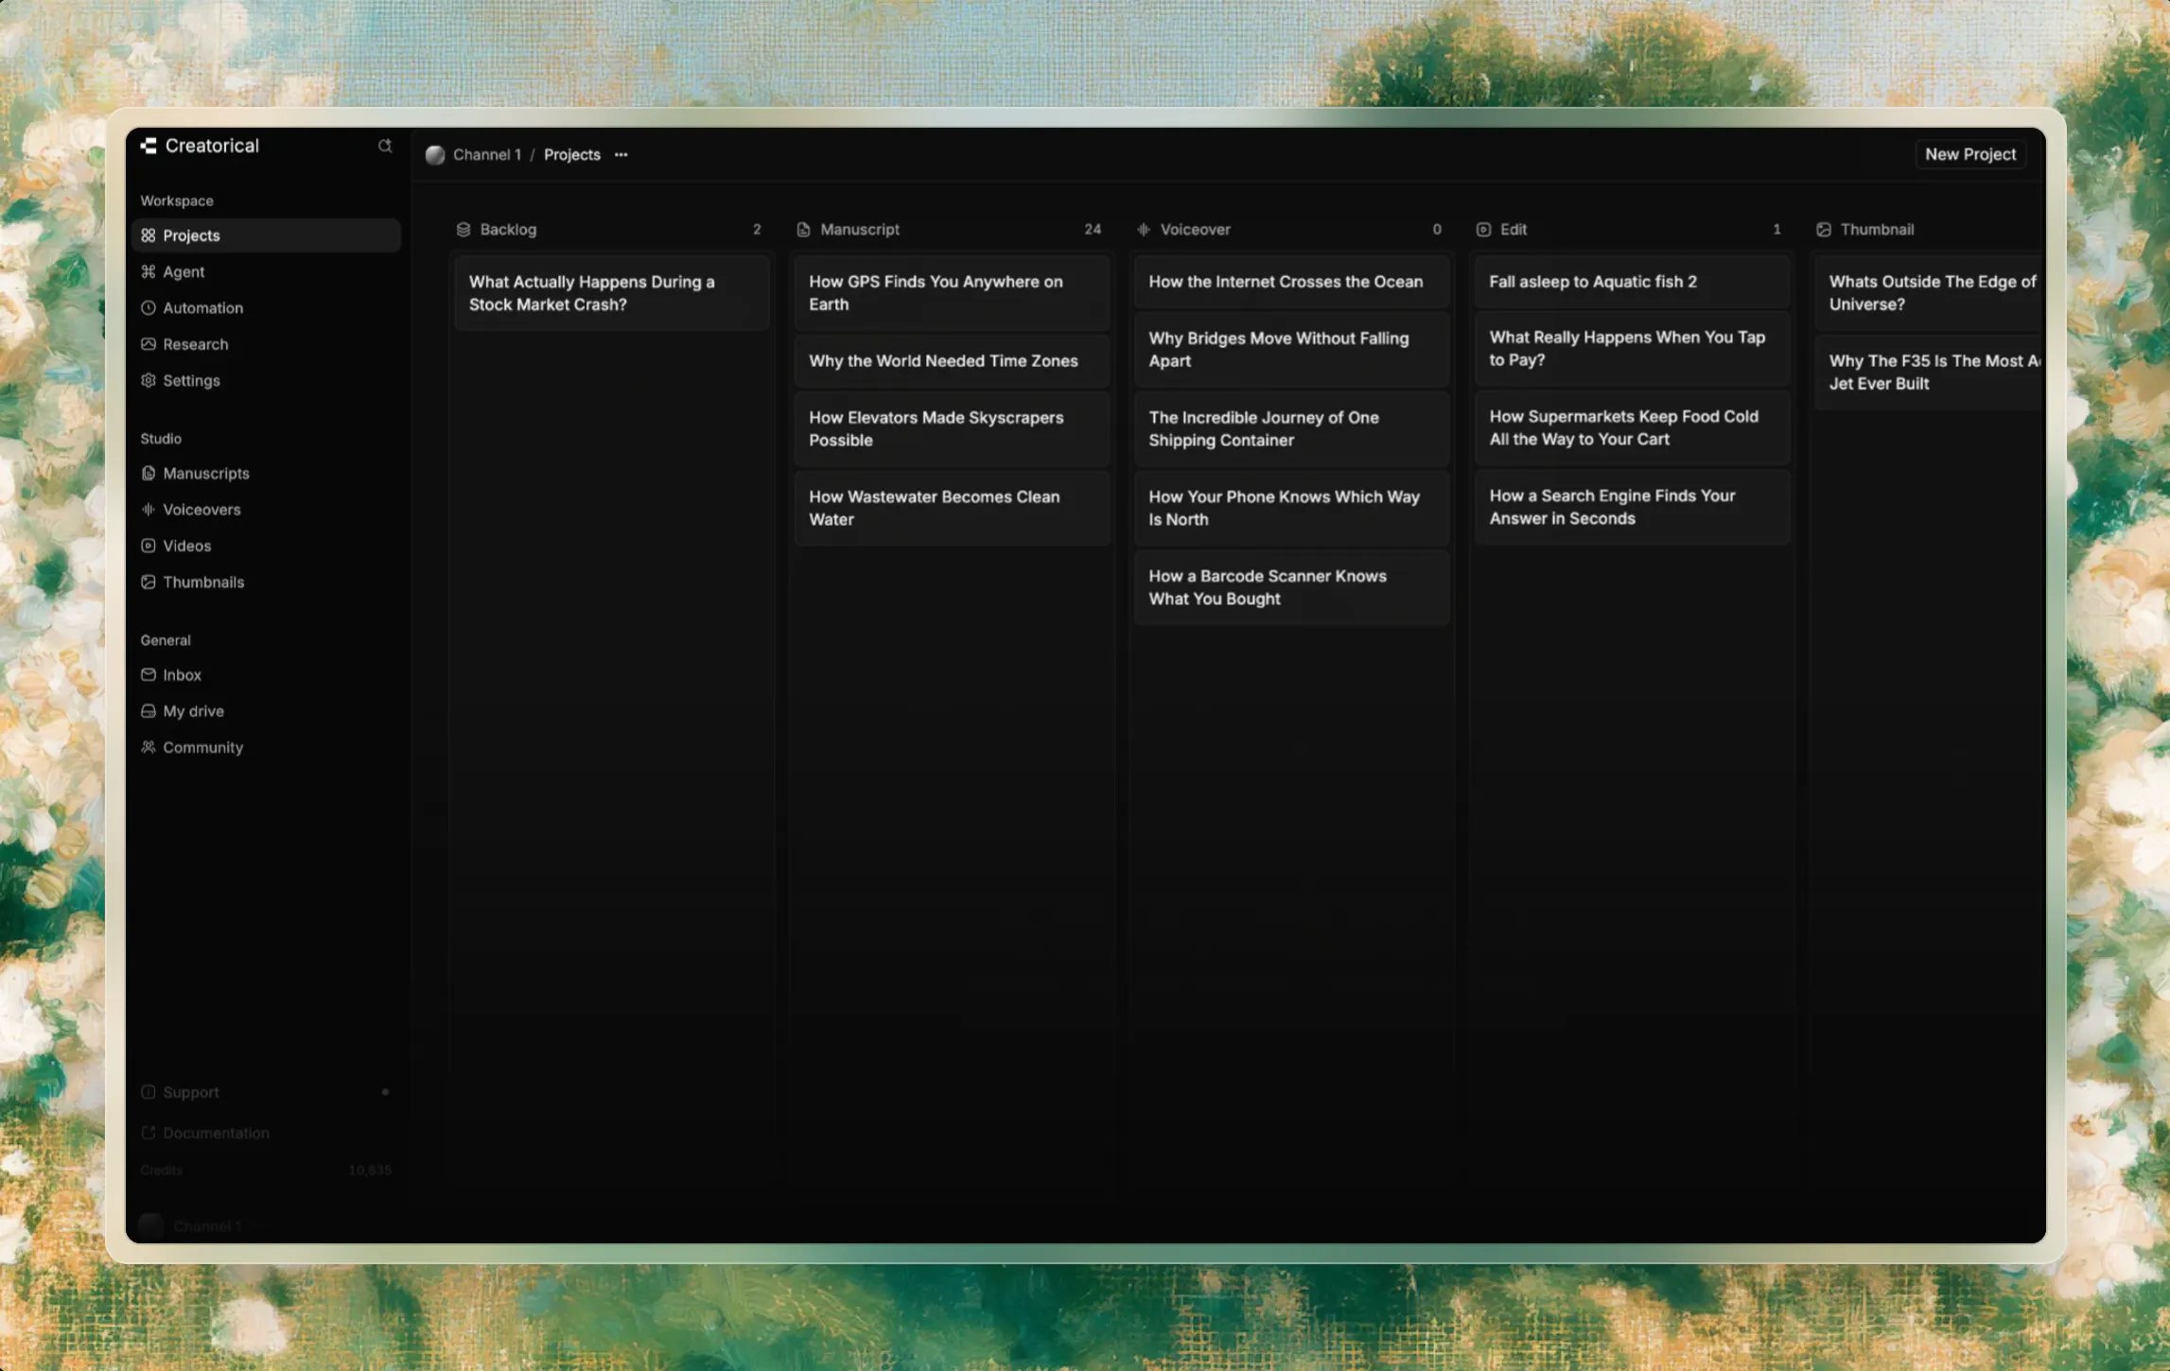Image resolution: width=2170 pixels, height=1371 pixels.
Task: Click the Edit column header icon
Action: (x=1483, y=230)
